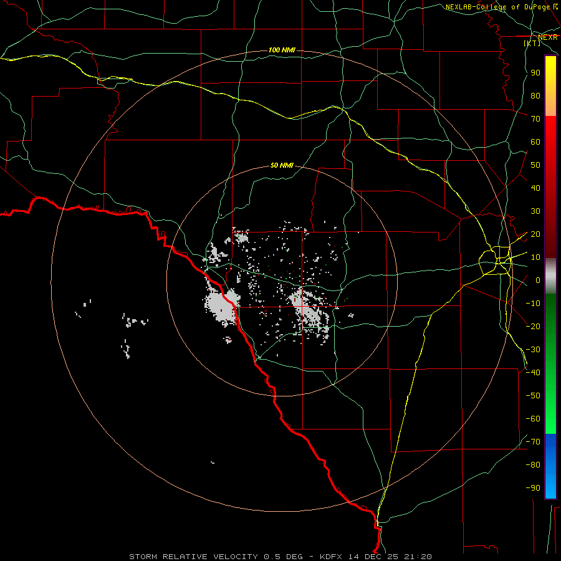This screenshot has width=561, height=561.
Task: Click the "-90" scale value
Action: coord(533,488)
